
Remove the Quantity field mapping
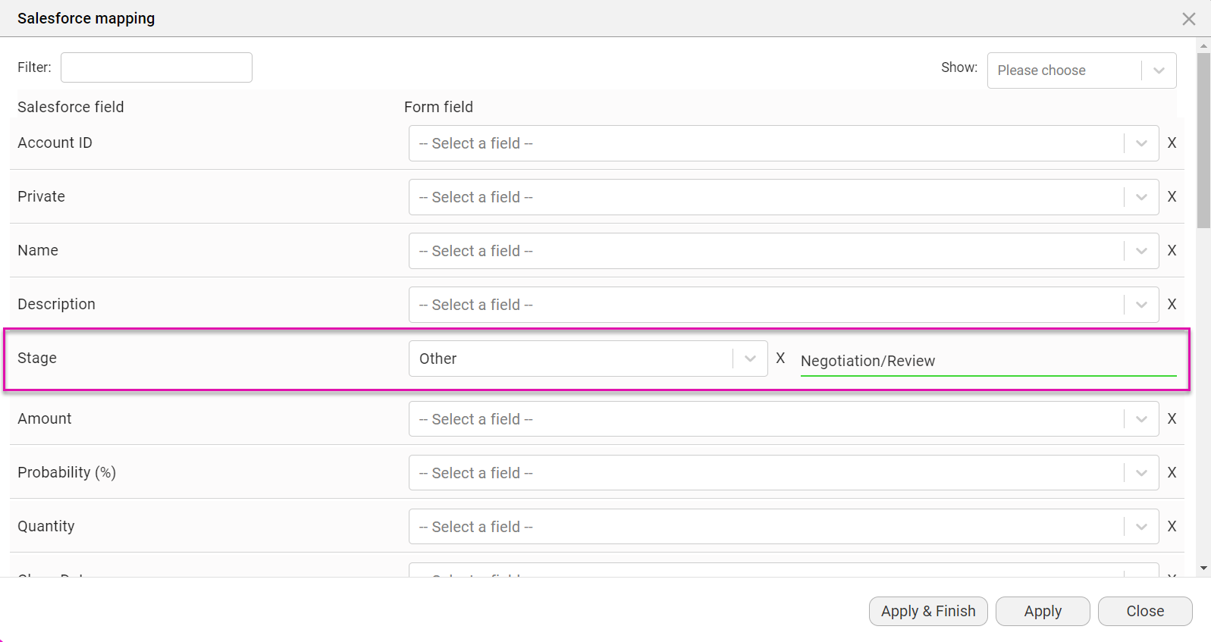point(1172,526)
